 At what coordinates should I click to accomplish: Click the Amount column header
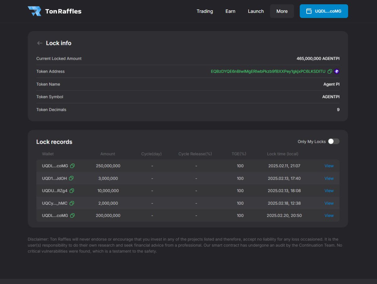click(108, 154)
